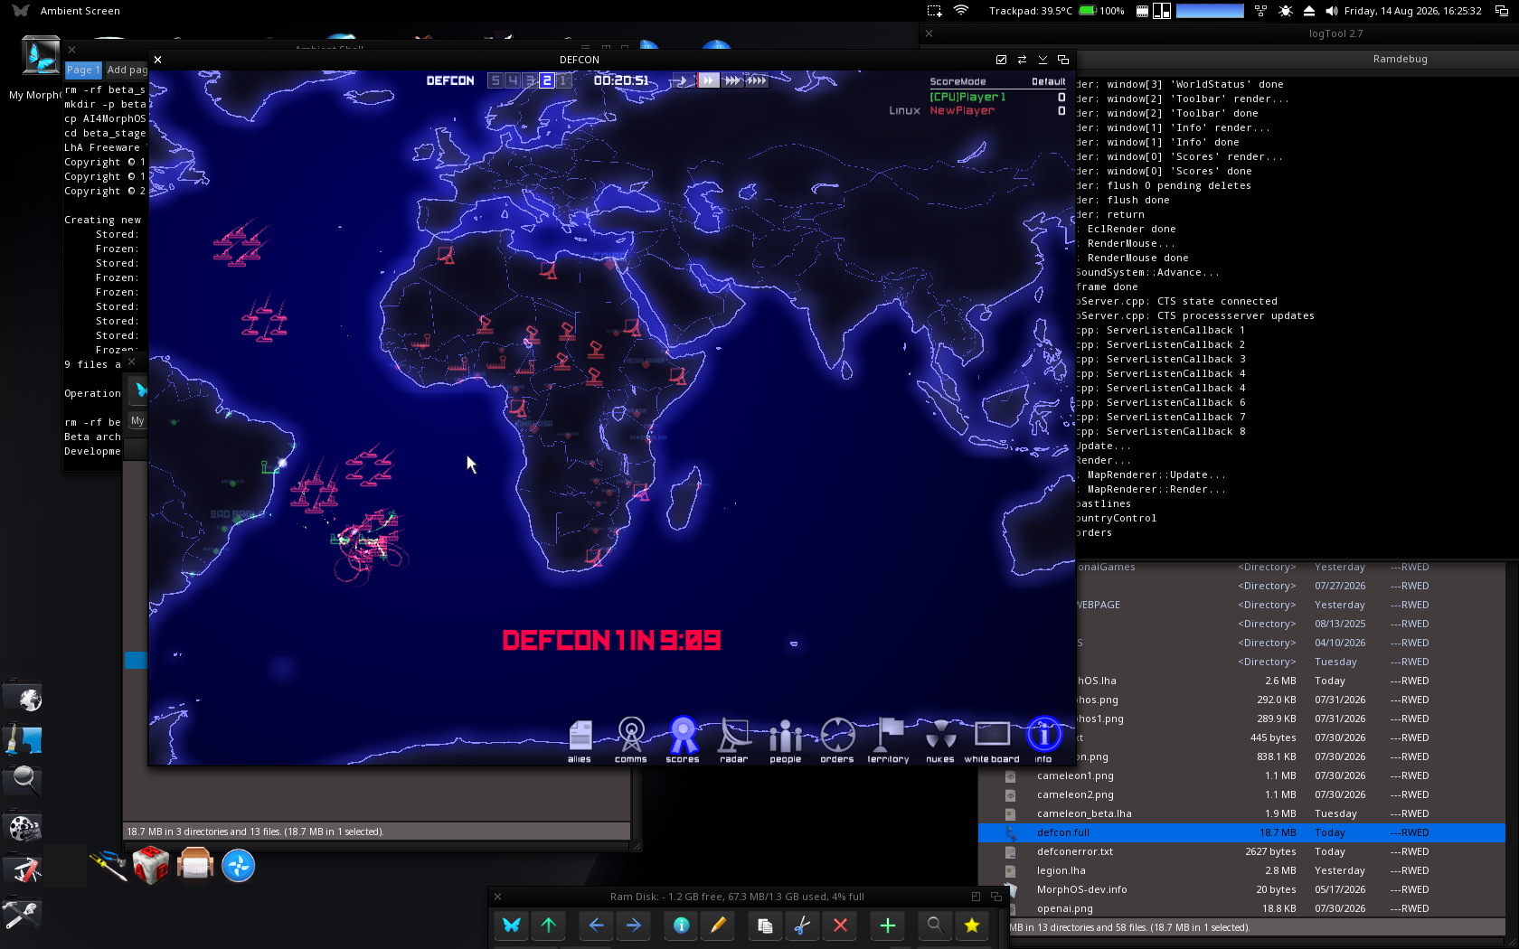Click the [CPU]Player 1 score entry
1519x949 pixels.
point(967,97)
